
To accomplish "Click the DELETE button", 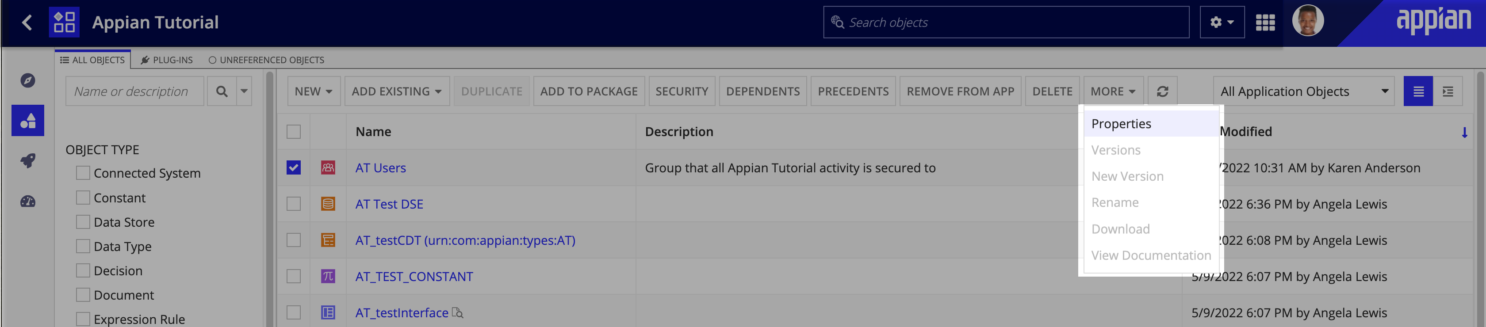I will pos(1052,91).
